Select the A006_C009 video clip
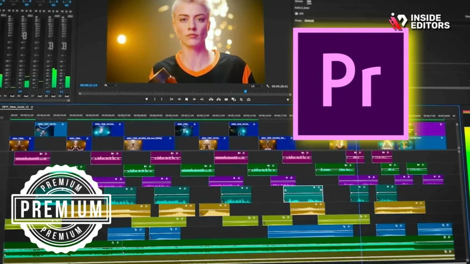Viewport: 470px width, 264px height. tap(186, 129)
